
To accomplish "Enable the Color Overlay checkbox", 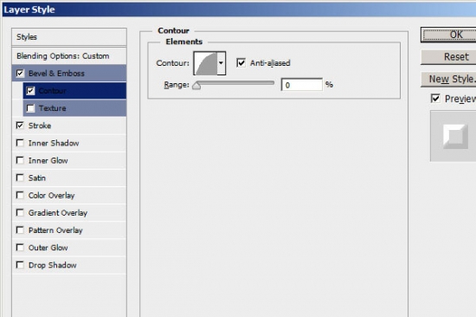I will [20, 195].
